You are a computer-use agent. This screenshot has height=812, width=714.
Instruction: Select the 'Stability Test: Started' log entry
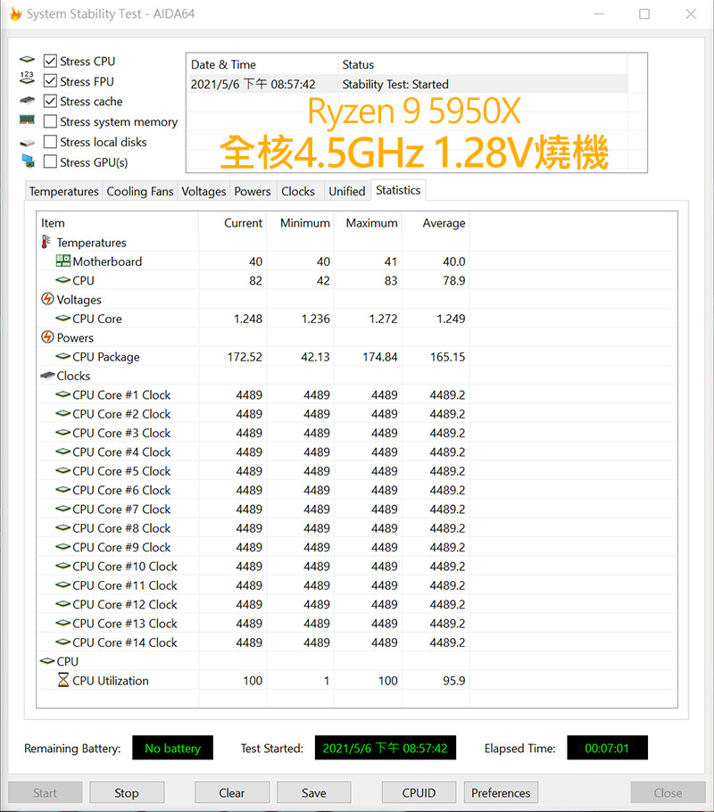tap(407, 84)
